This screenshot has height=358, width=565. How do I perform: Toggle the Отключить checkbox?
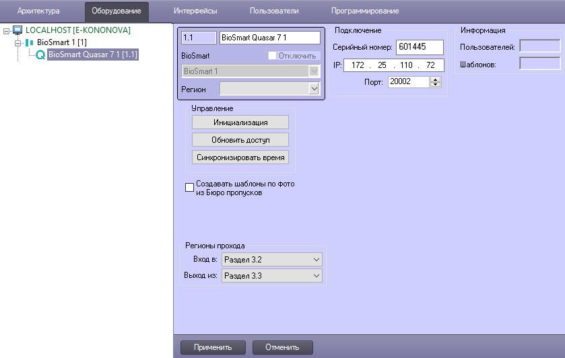273,55
